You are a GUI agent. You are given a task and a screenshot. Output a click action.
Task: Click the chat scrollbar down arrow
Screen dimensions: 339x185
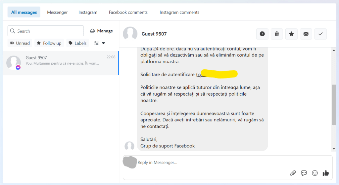(x=334, y=149)
